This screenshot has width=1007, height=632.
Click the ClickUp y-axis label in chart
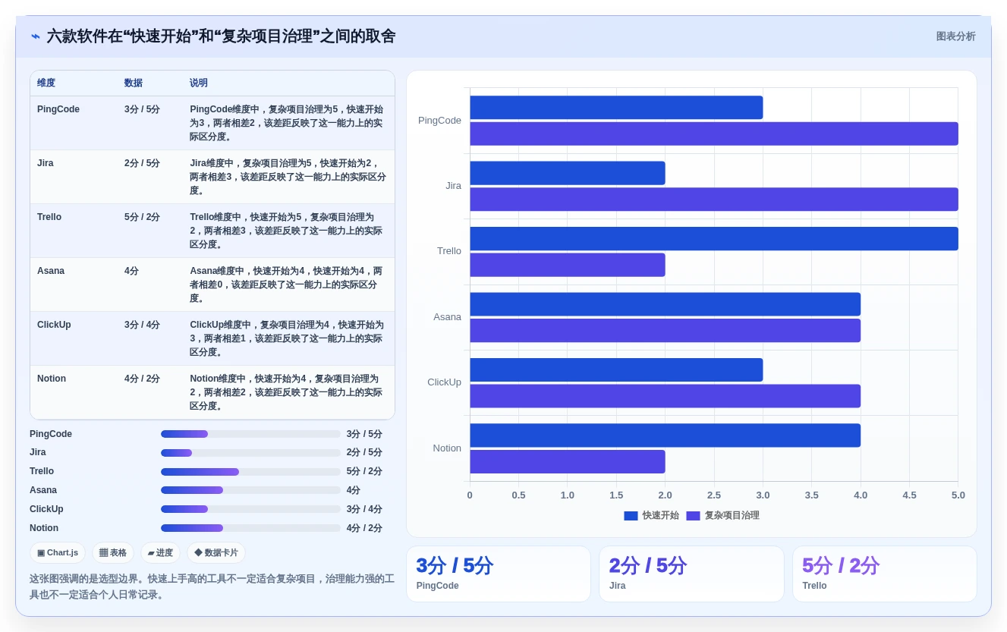(444, 382)
